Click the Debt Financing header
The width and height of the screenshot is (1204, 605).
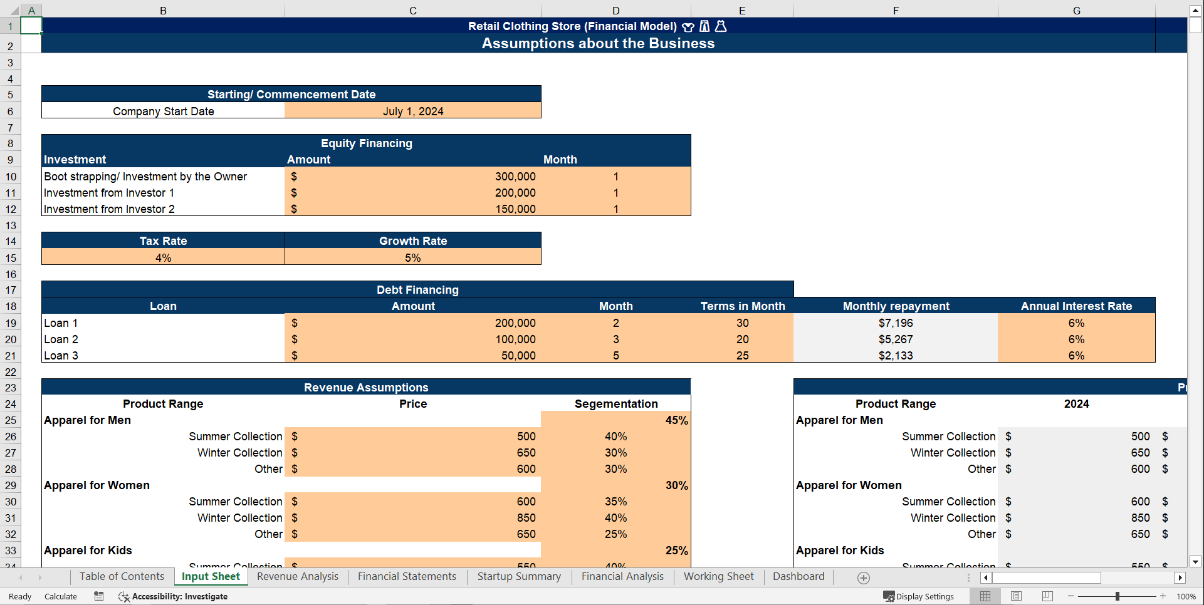417,289
